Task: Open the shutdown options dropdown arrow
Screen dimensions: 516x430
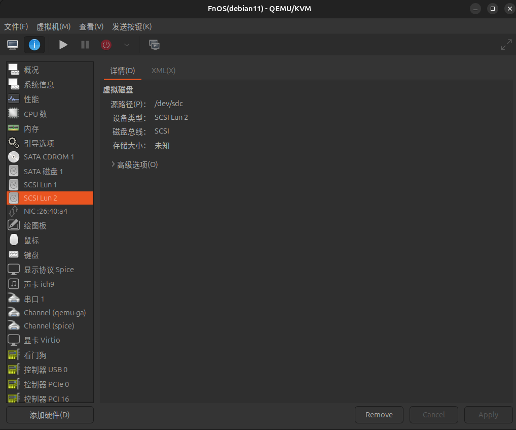Action: point(127,45)
